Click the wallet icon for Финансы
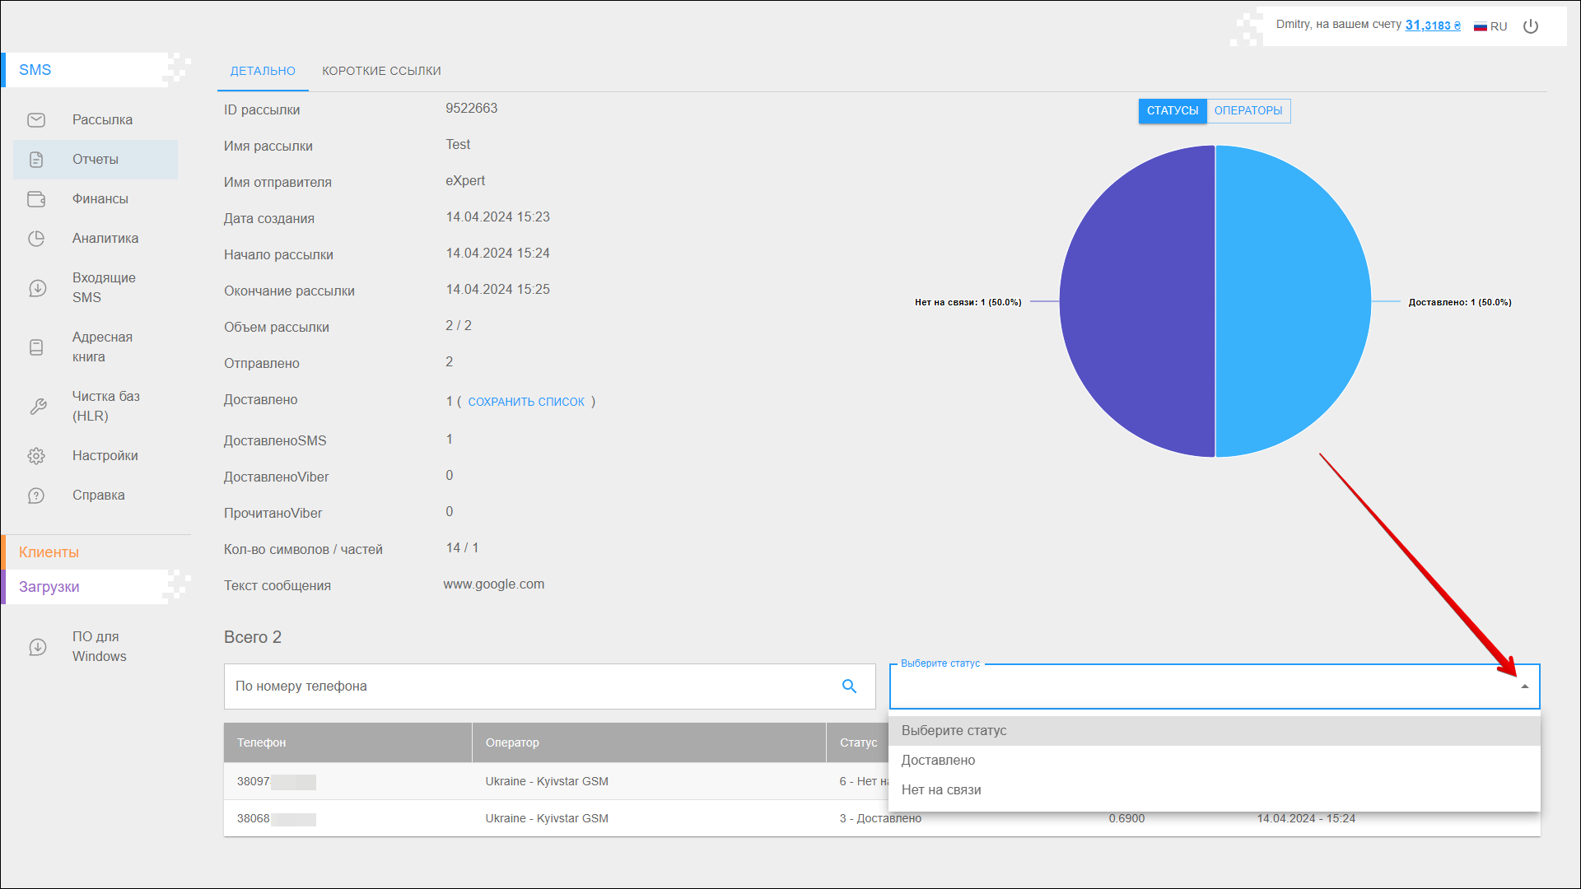 click(x=36, y=199)
